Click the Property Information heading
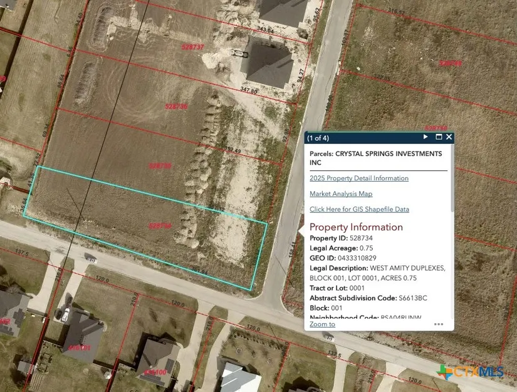Screen dimensions: 517x392 pos(356,227)
